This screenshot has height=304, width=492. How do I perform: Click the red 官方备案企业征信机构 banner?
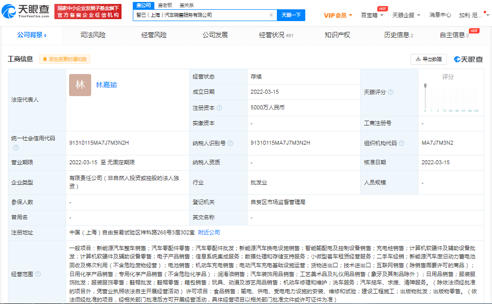88,11
